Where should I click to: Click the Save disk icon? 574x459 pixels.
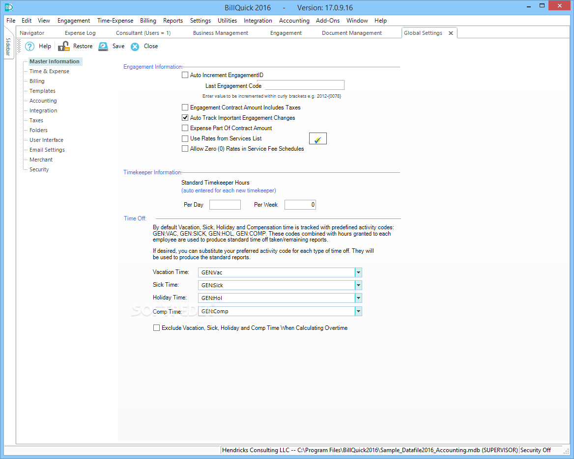click(103, 47)
